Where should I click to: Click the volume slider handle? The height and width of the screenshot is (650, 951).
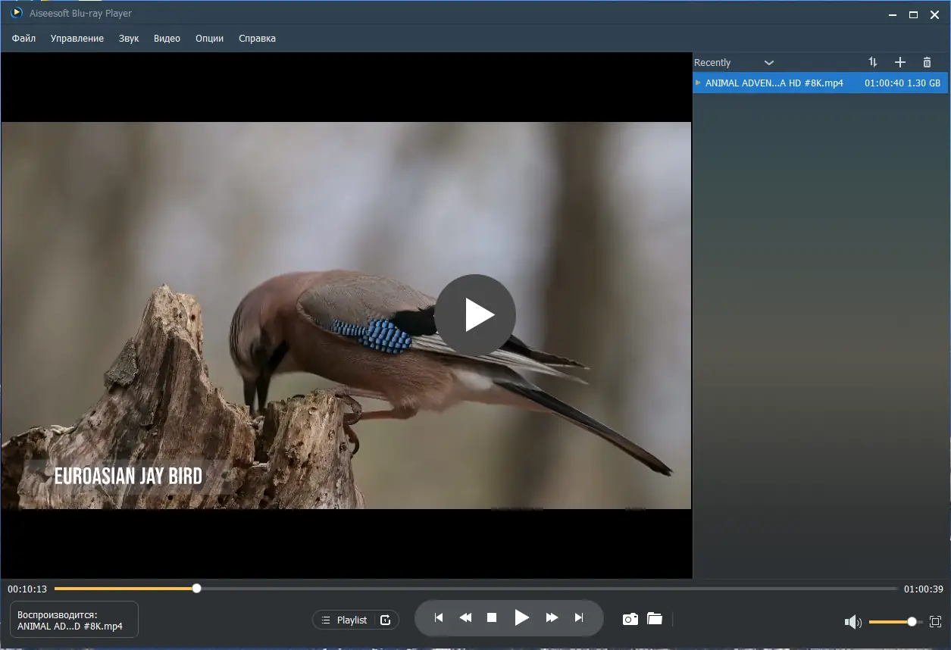click(x=912, y=621)
